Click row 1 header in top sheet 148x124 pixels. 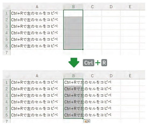click(6, 13)
